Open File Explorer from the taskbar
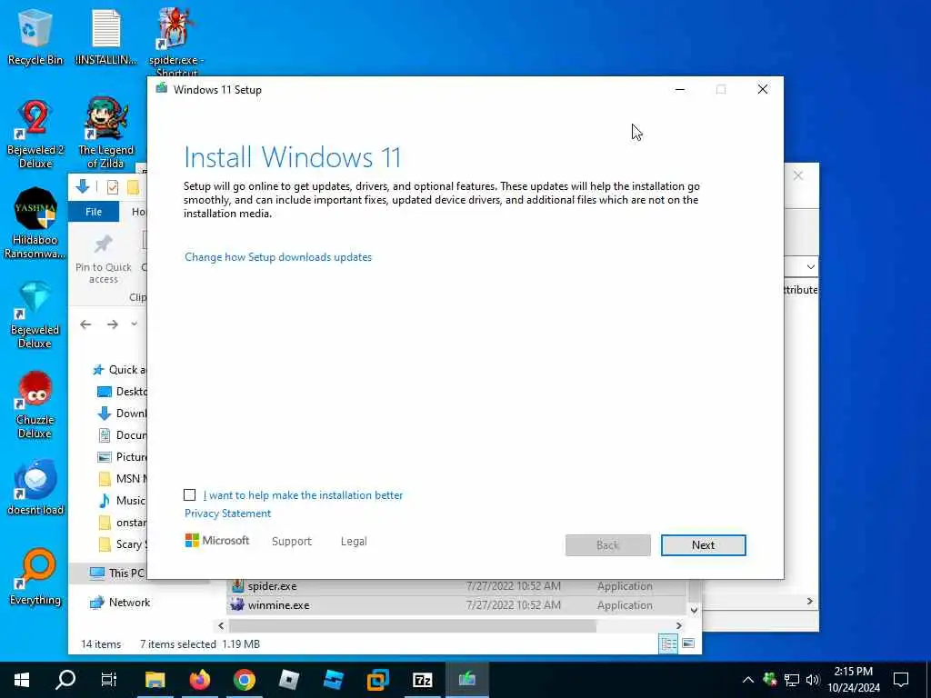This screenshot has height=698, width=931. (x=155, y=680)
